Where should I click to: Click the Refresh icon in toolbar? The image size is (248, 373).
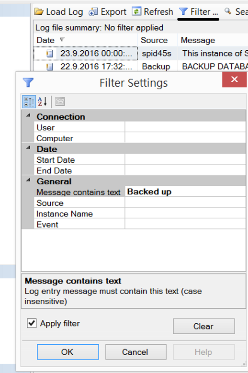[x=136, y=11]
